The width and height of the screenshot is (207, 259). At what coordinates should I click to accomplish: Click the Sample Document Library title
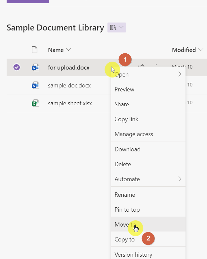55,27
